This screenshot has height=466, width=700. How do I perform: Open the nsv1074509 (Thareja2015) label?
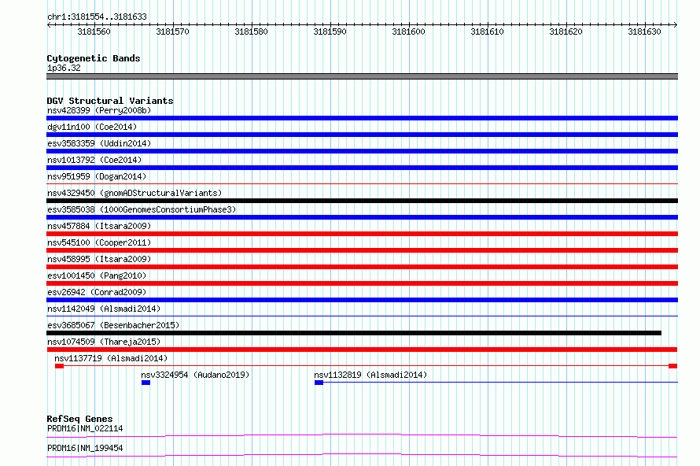[104, 342]
